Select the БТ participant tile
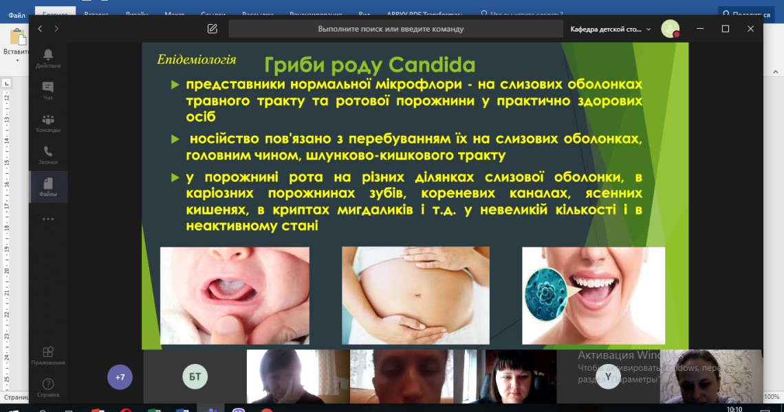Viewport: 784px width, 412px height. click(x=195, y=376)
